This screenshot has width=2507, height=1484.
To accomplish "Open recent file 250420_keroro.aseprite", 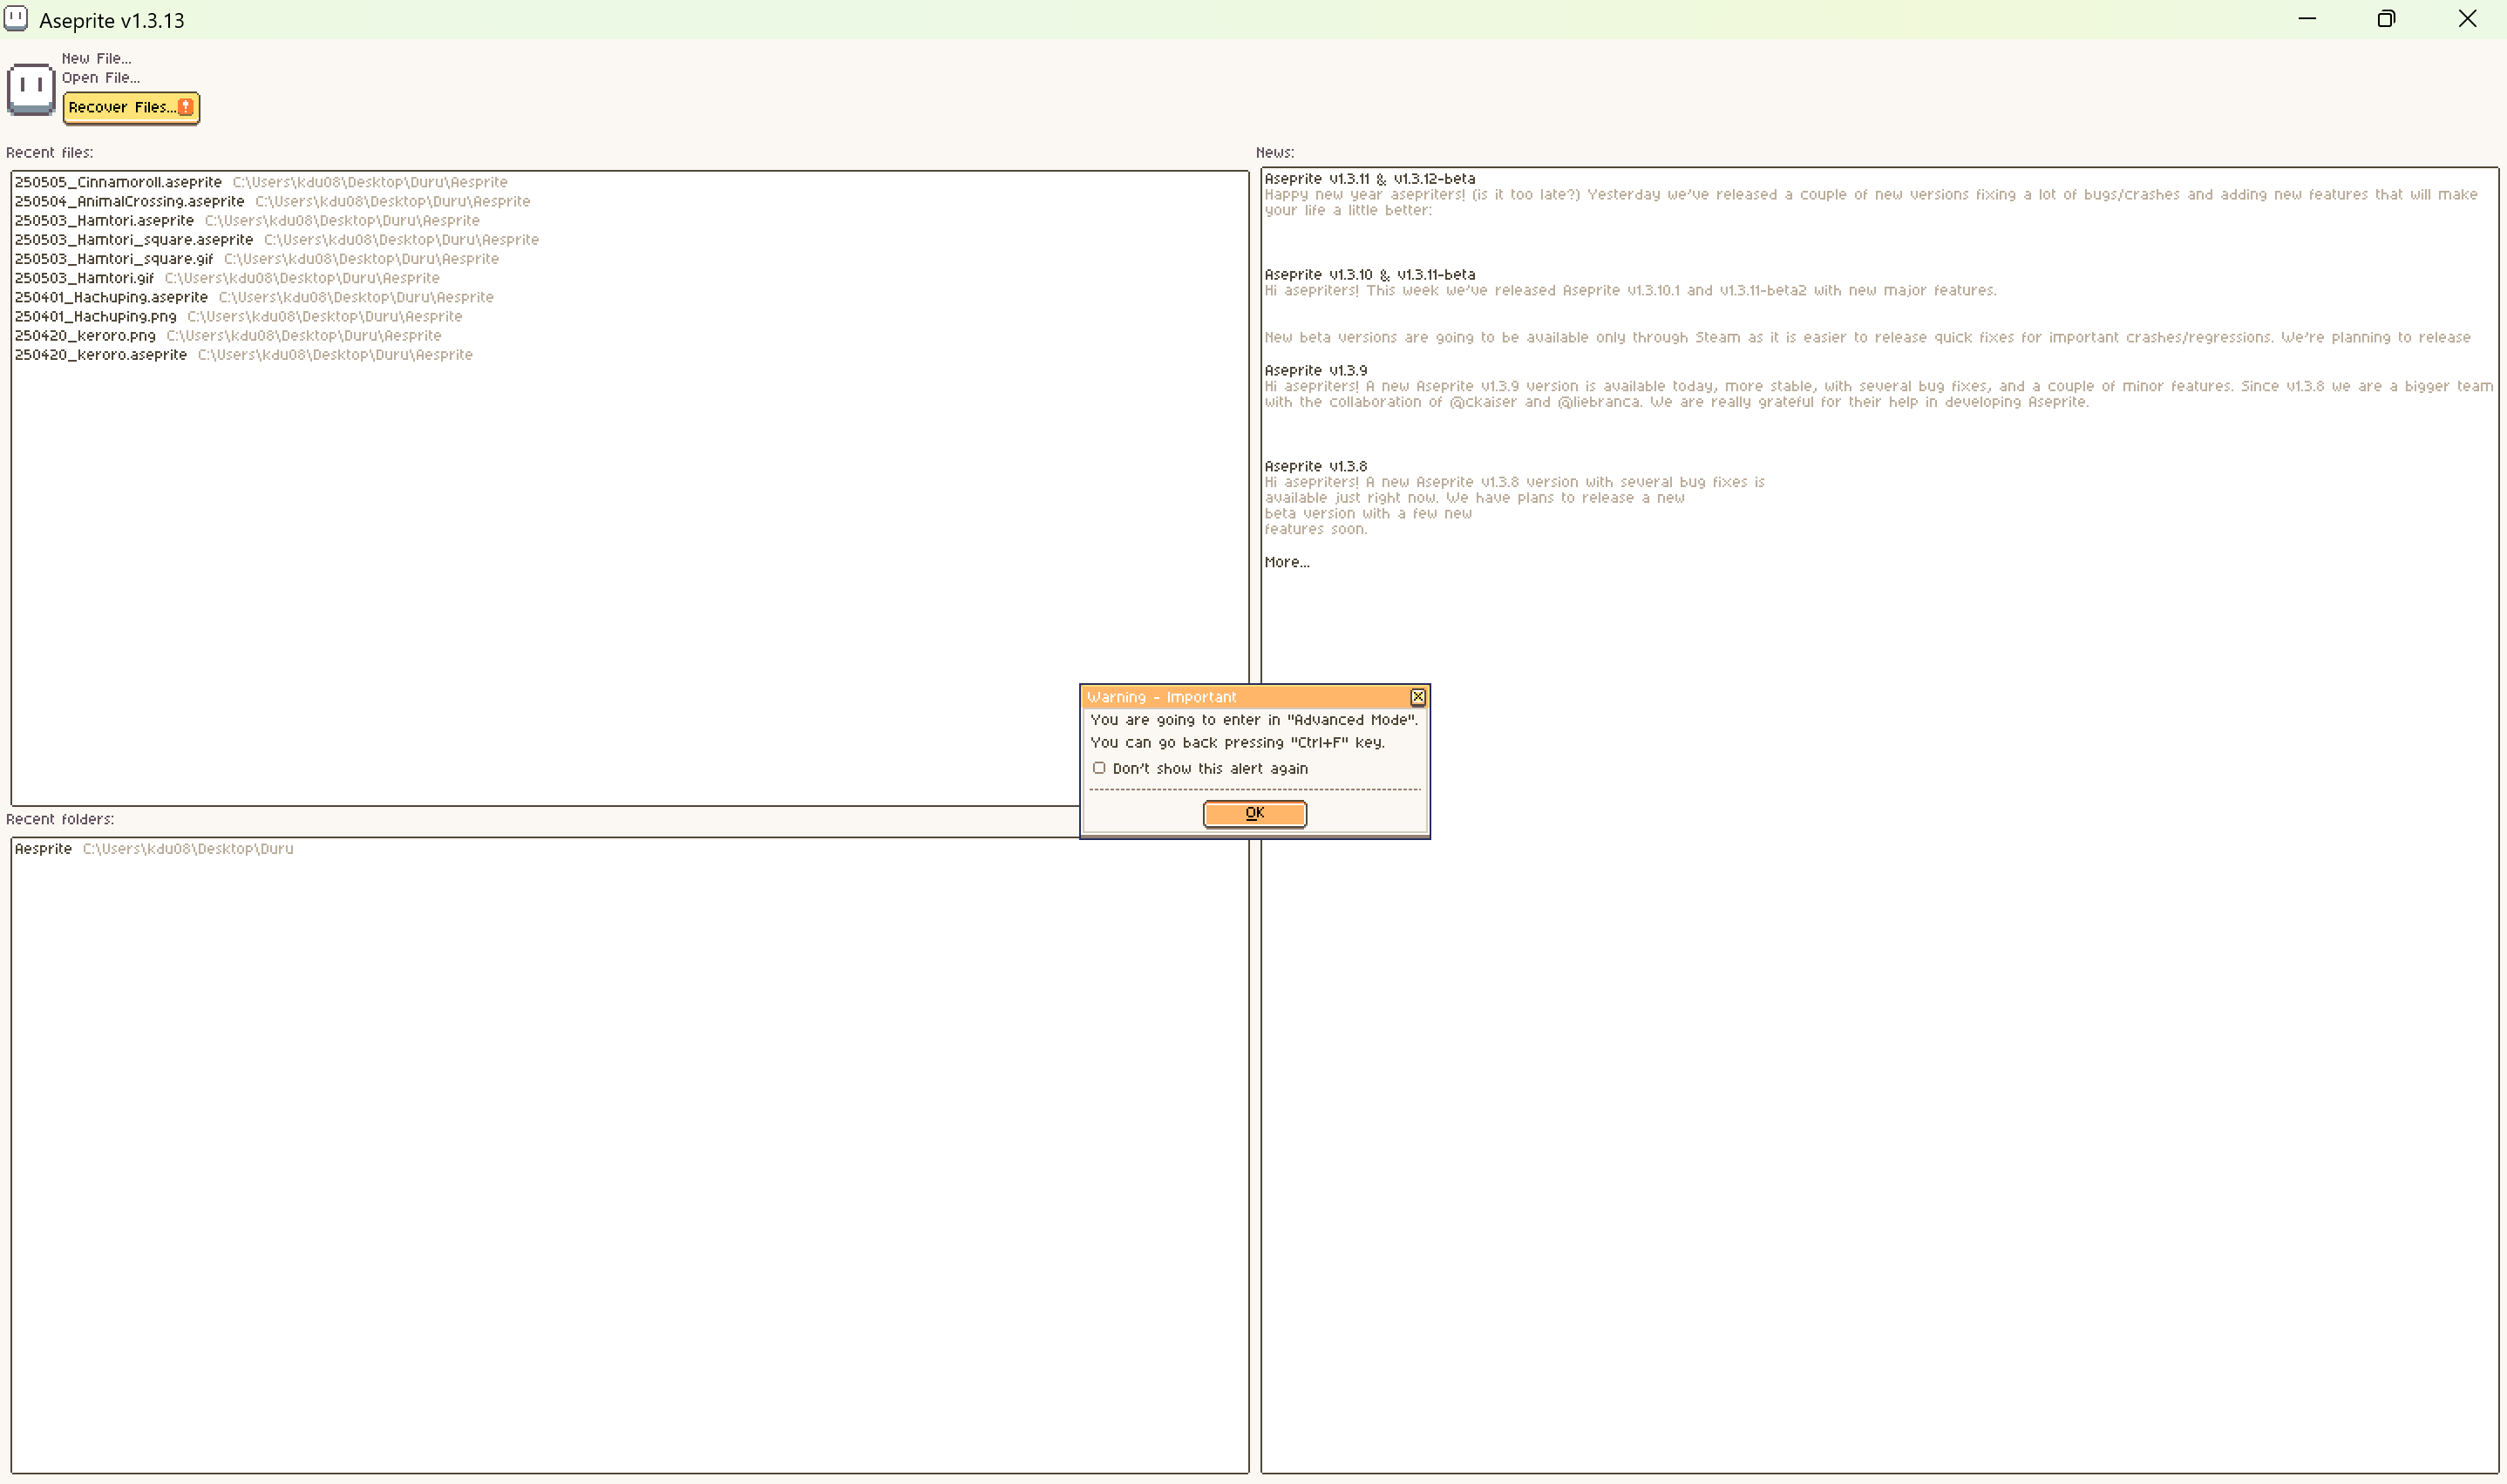I will click(100, 355).
